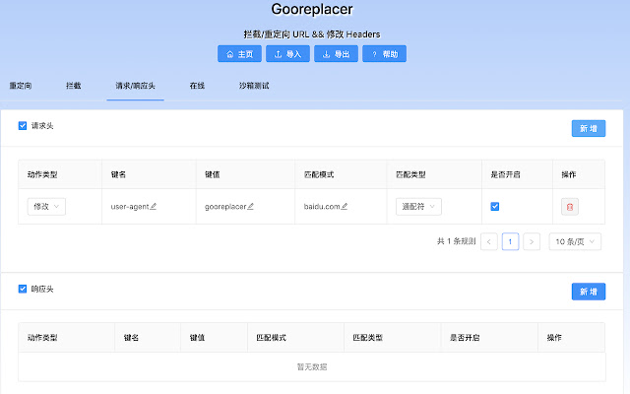
Task: Click the 导出 export button
Action: coord(336,54)
